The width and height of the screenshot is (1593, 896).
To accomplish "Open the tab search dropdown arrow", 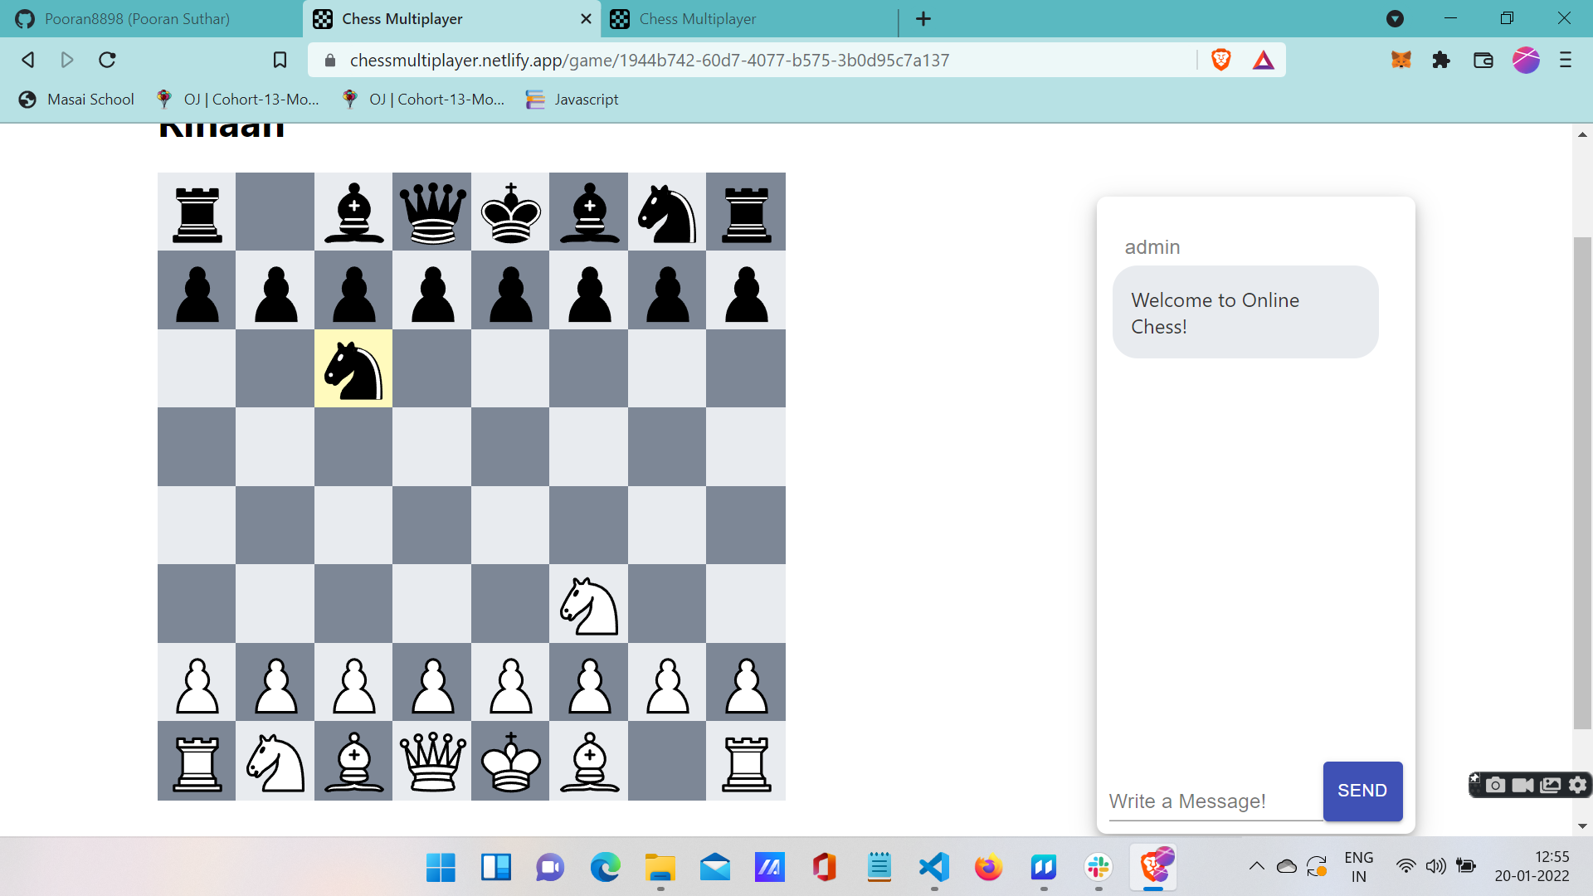I will [x=1395, y=18].
